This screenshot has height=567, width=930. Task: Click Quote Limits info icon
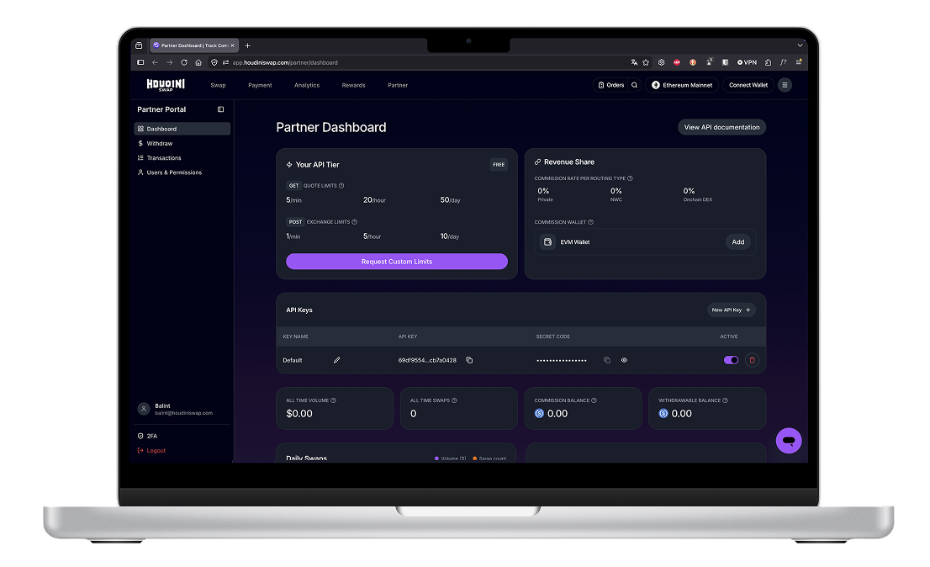coord(341,186)
